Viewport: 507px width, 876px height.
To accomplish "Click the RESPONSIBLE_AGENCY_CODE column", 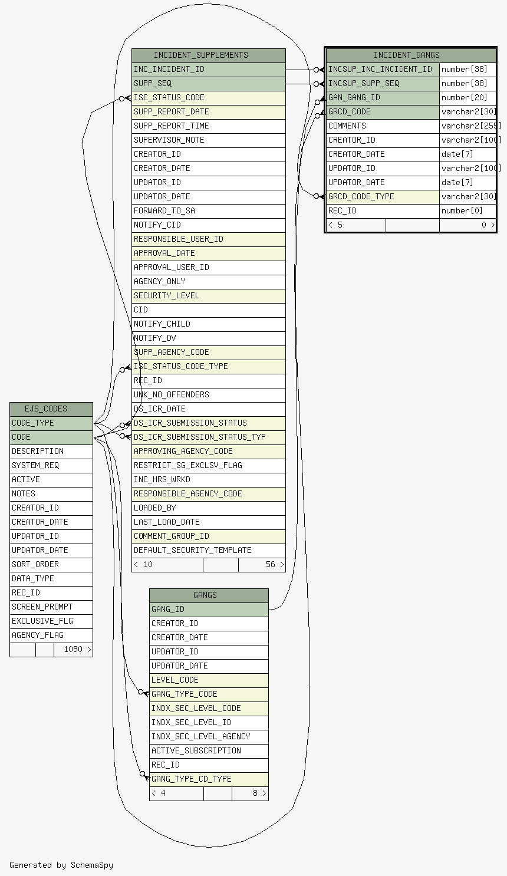I will [209, 494].
